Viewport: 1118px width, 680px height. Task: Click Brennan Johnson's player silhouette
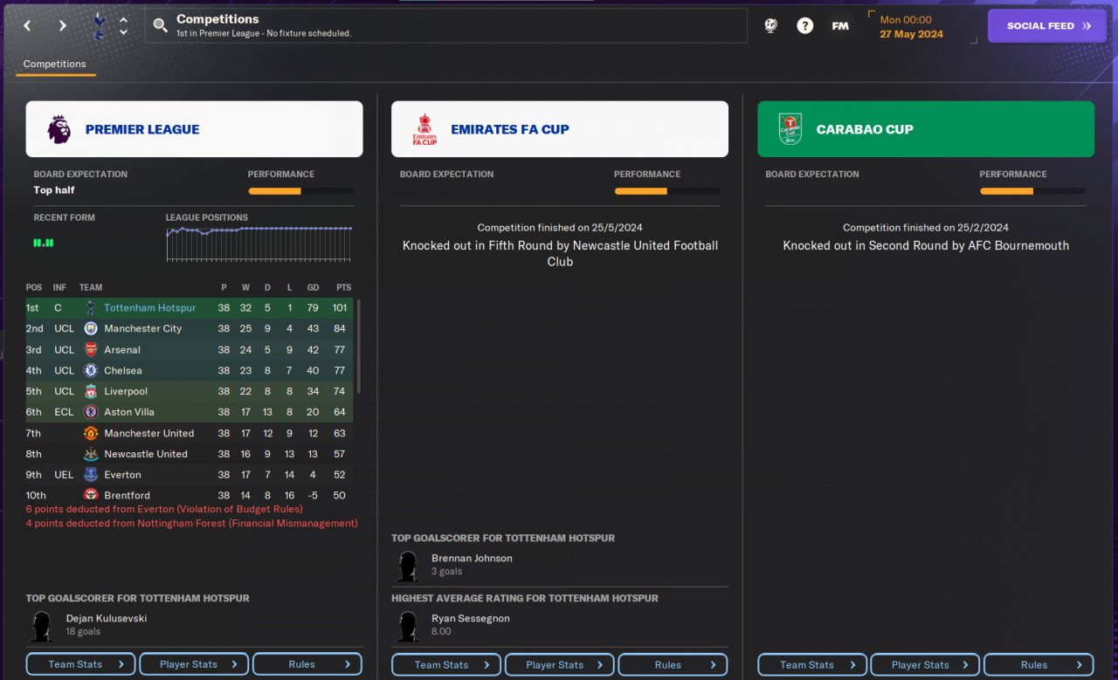(407, 565)
